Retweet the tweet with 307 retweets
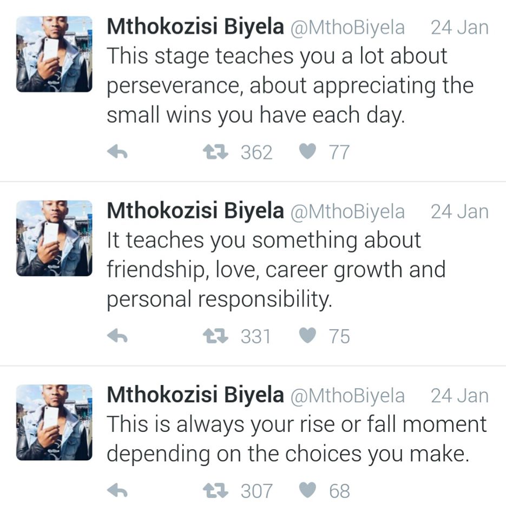Image resolution: width=506 pixels, height=519 pixels. pos(215,490)
